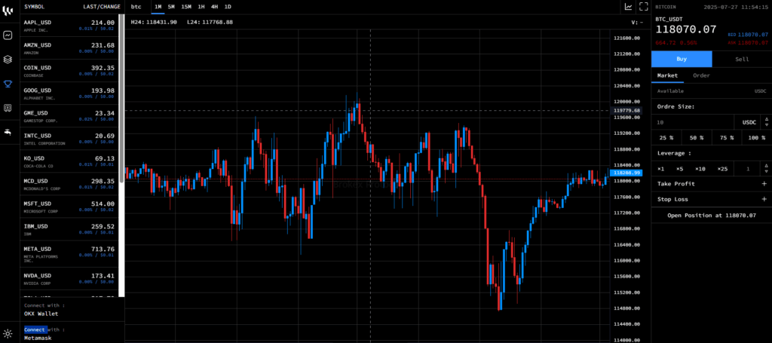772x343 pixels.
Task: Click the SYMBOL column header
Action: point(34,7)
